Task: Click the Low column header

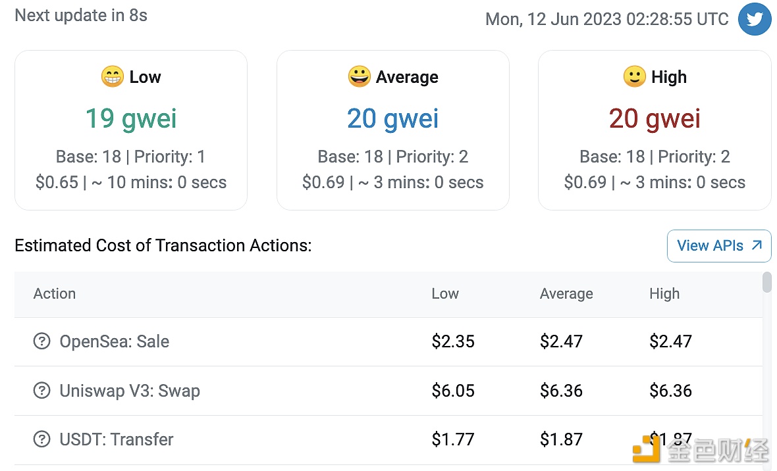Action: pyautogui.click(x=445, y=293)
